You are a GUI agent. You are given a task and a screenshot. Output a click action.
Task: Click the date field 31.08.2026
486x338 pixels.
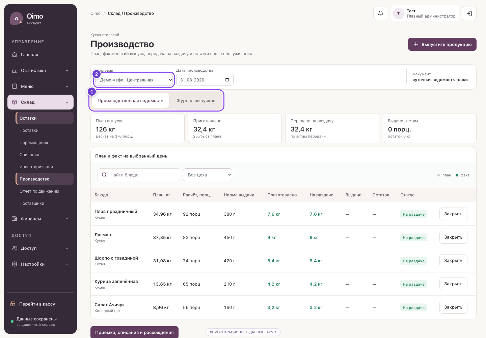tap(205, 80)
